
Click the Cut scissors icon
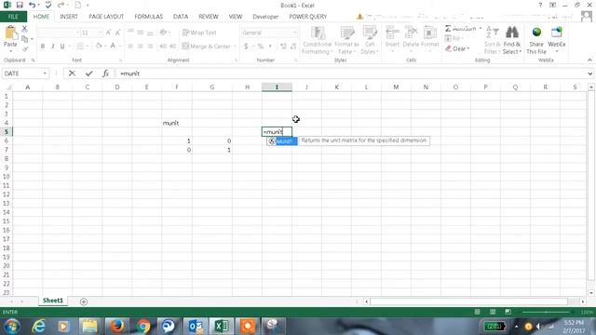click(25, 29)
